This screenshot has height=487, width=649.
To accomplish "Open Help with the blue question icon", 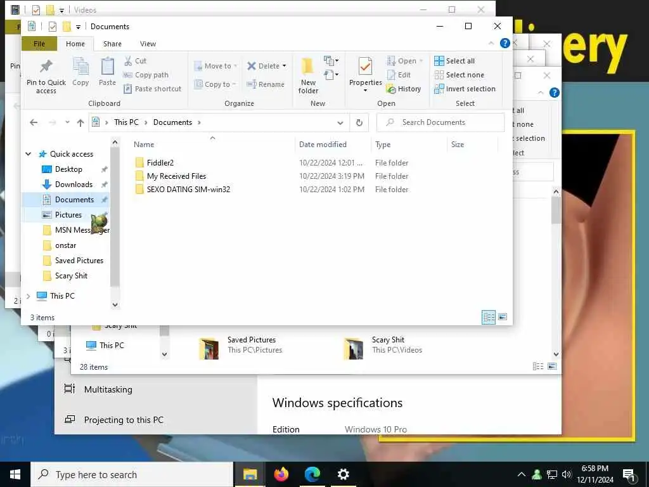I will tap(504, 43).
